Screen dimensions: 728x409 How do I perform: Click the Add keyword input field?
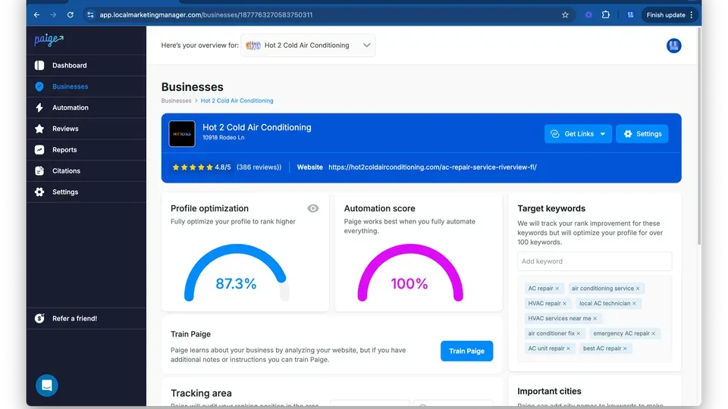click(595, 261)
